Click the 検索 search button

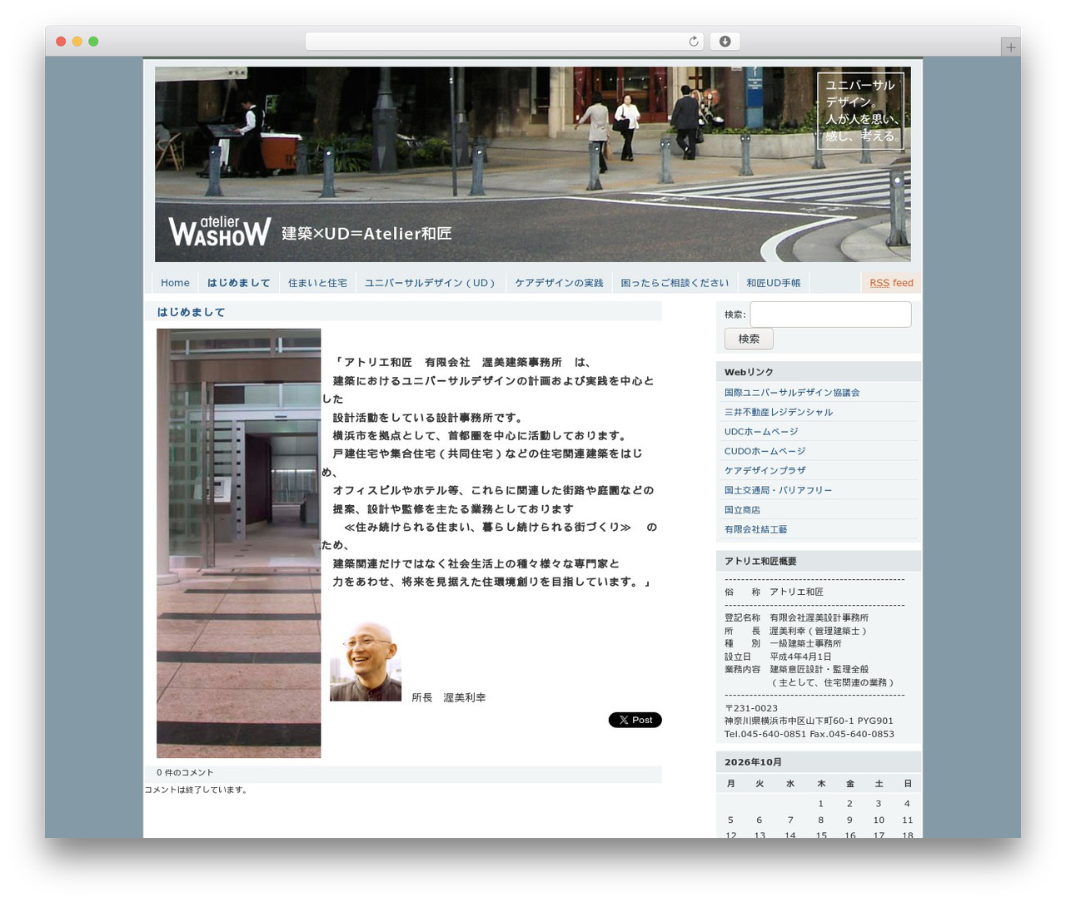click(x=749, y=339)
